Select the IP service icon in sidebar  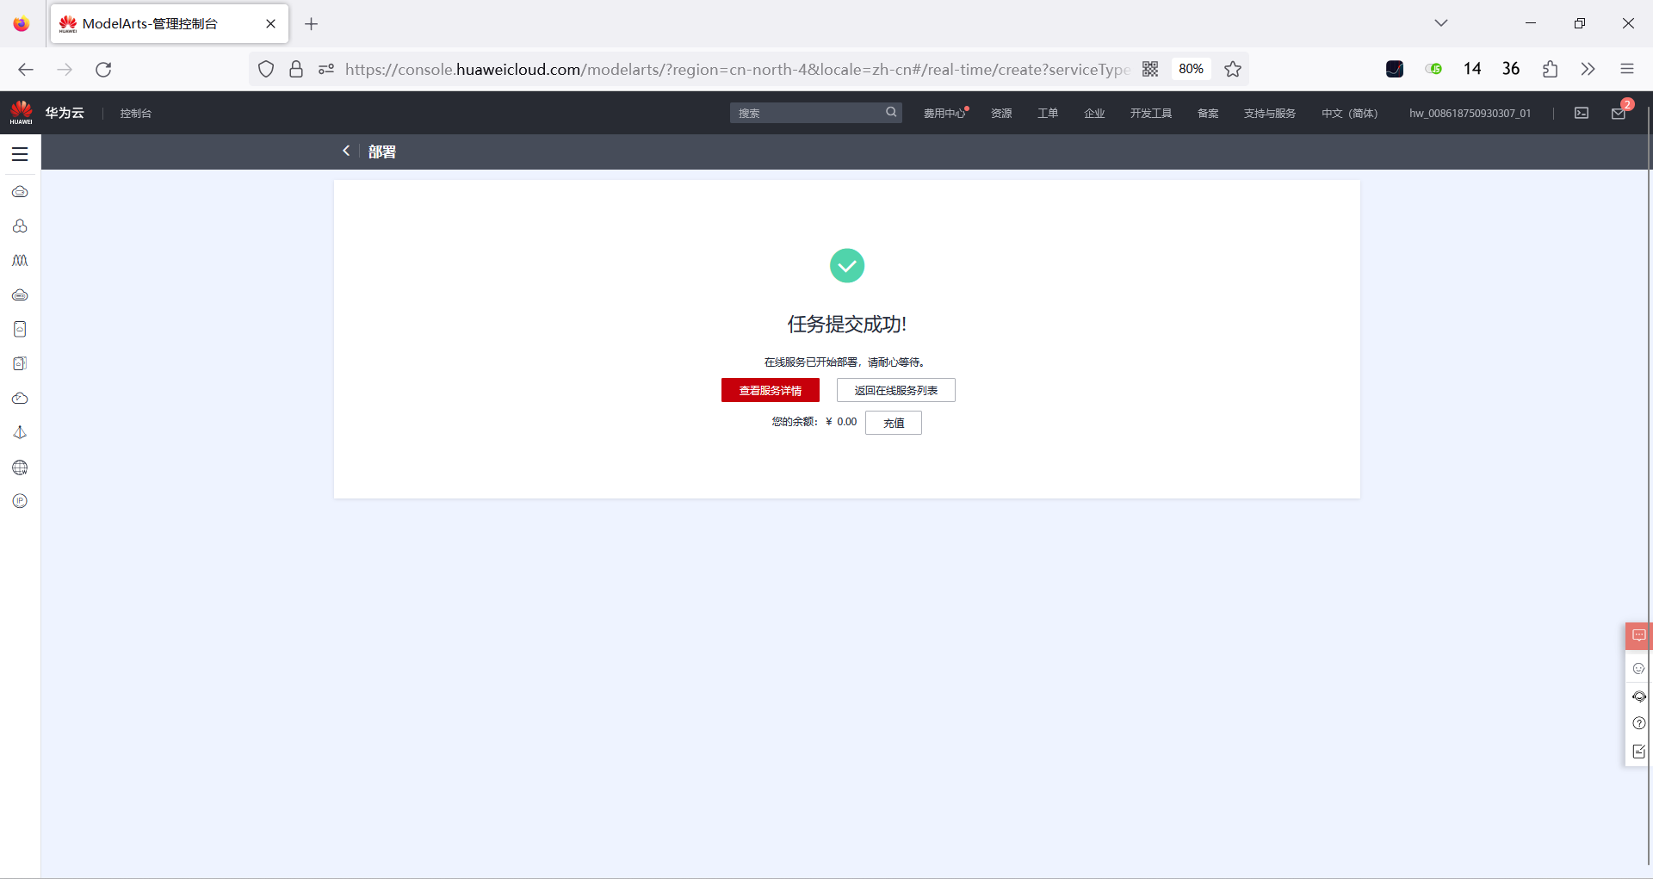pos(19,501)
